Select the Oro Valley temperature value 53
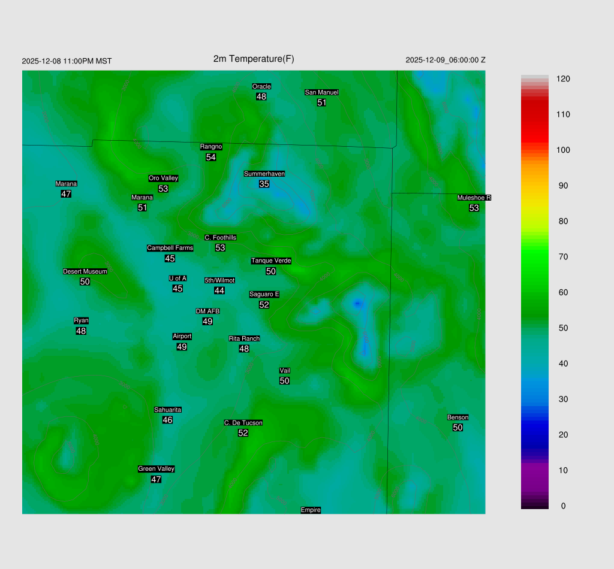Image resolution: width=614 pixels, height=569 pixels. [x=163, y=189]
